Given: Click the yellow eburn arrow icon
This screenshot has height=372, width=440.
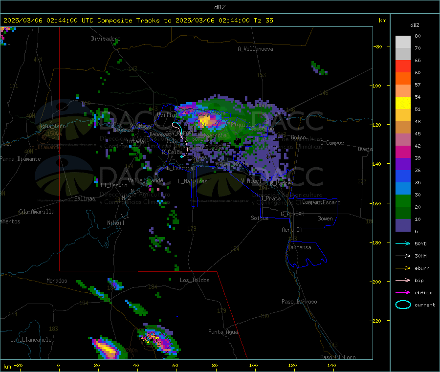Looking at the screenshot, I should (403, 268).
